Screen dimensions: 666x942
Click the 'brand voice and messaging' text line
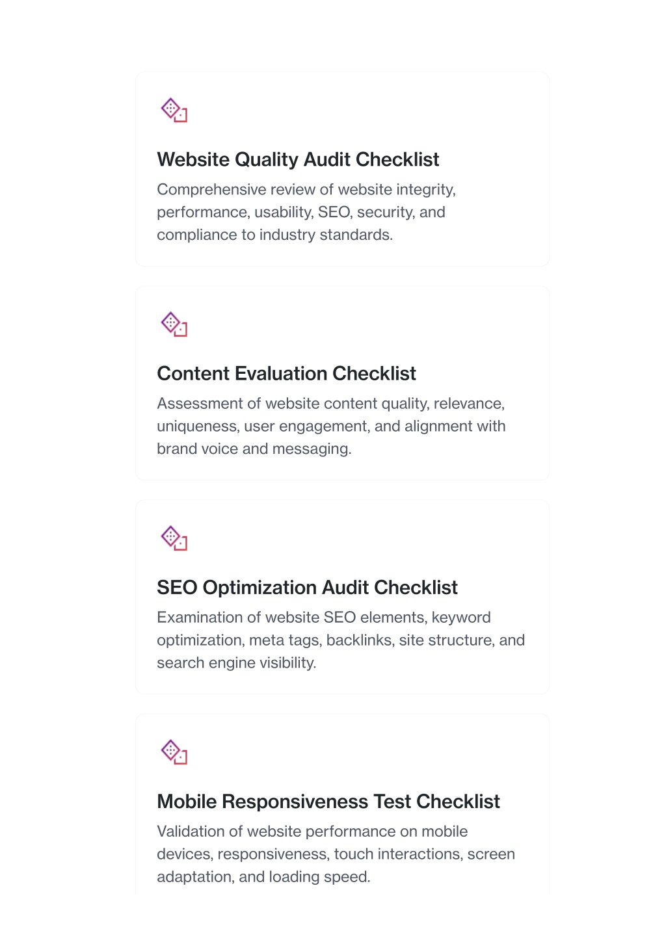point(254,449)
